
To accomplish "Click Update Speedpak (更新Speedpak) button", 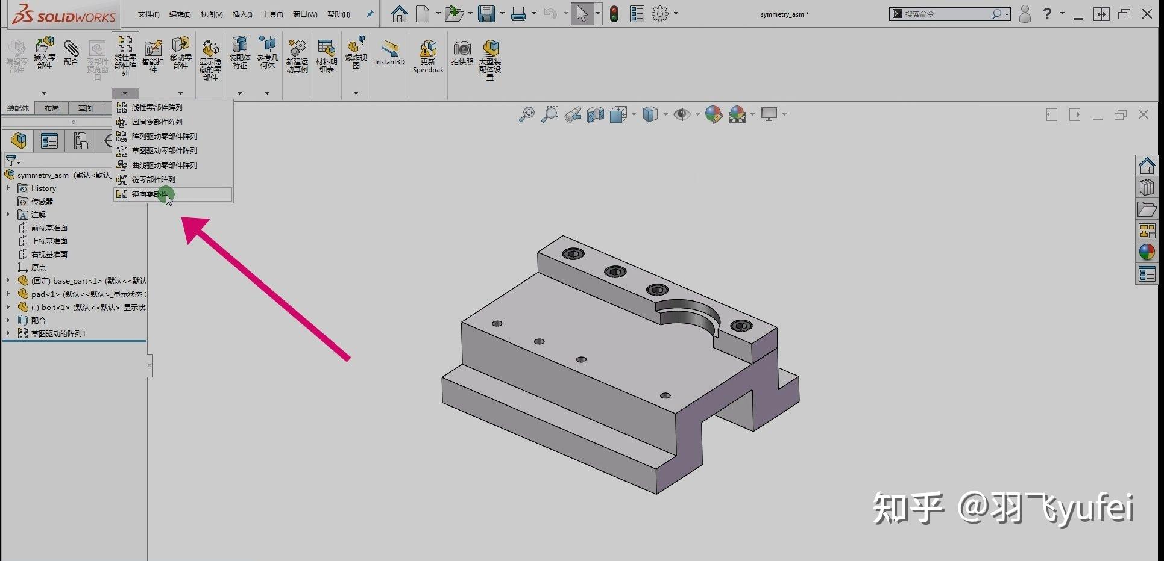I will [428, 57].
